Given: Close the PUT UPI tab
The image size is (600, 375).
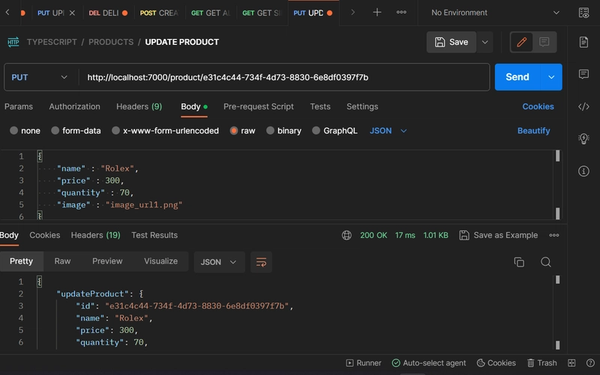Looking at the screenshot, I should pos(72,13).
